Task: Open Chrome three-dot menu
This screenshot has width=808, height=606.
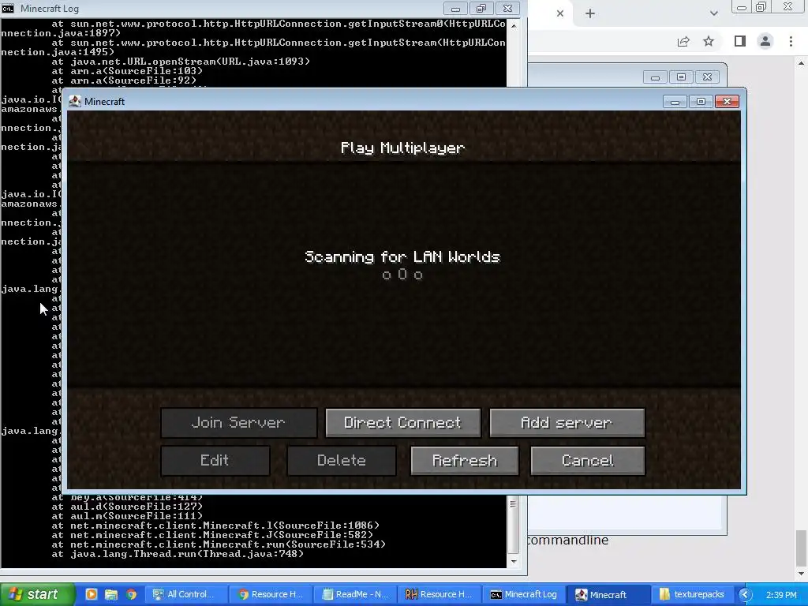Action: 791,41
